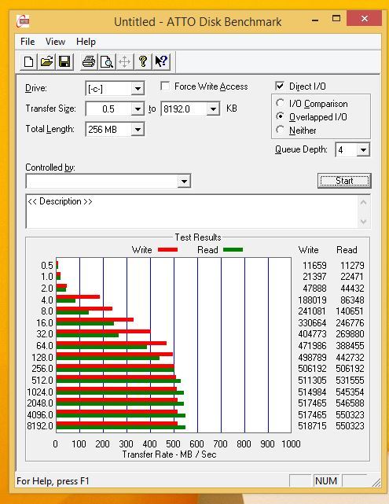389x504 pixels.
Task: Activate context help arrow-question icon
Action: point(161,61)
